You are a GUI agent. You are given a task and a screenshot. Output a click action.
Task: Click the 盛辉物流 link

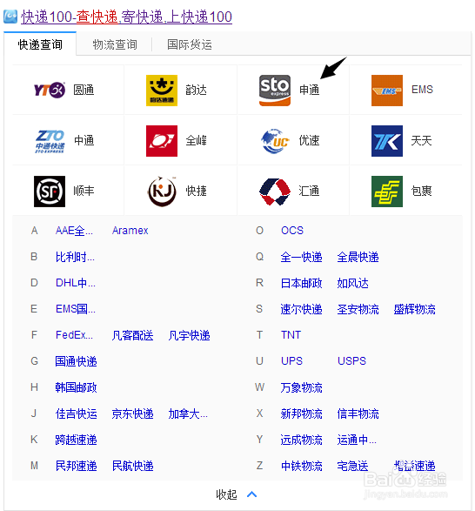coord(414,309)
